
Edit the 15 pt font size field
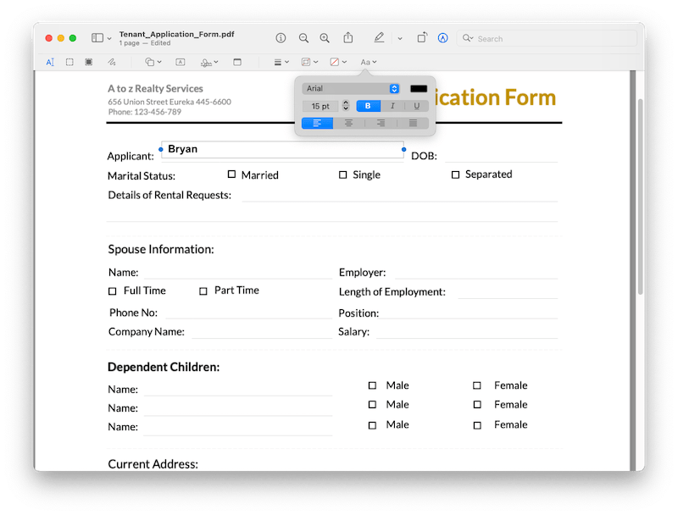320,106
